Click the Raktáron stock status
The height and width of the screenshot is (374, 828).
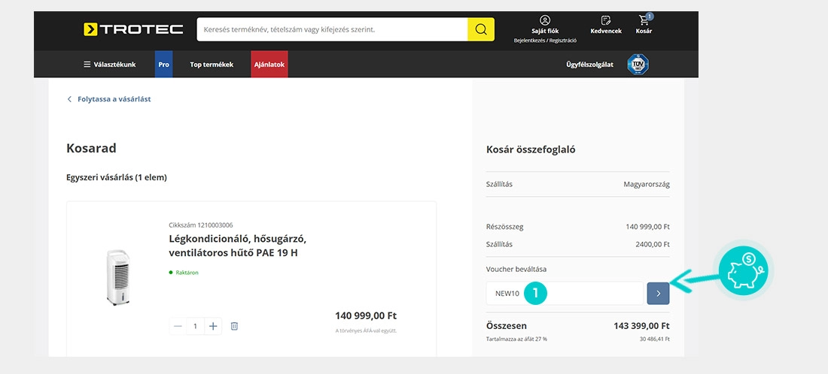tap(183, 273)
